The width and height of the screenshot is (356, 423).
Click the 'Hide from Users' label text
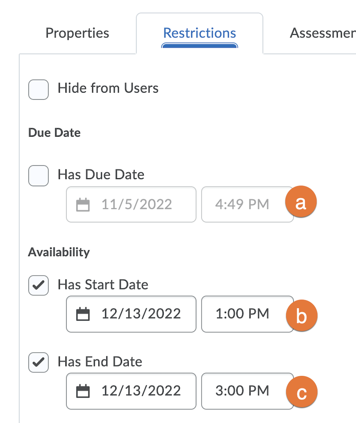coord(108,88)
